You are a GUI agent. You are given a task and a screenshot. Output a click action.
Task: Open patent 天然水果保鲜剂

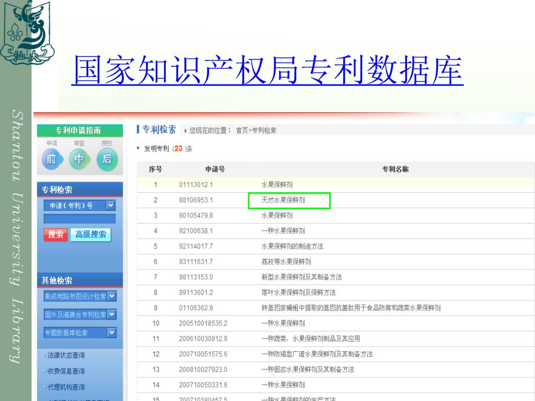click(283, 200)
